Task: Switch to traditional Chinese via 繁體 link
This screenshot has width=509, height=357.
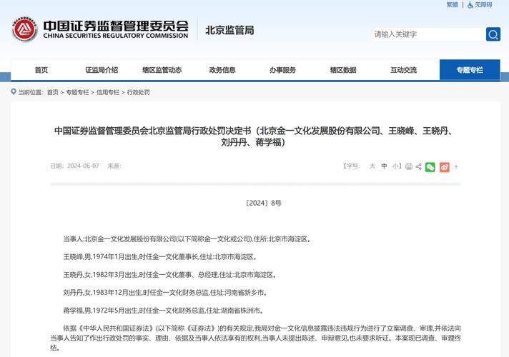Action: 452,5
